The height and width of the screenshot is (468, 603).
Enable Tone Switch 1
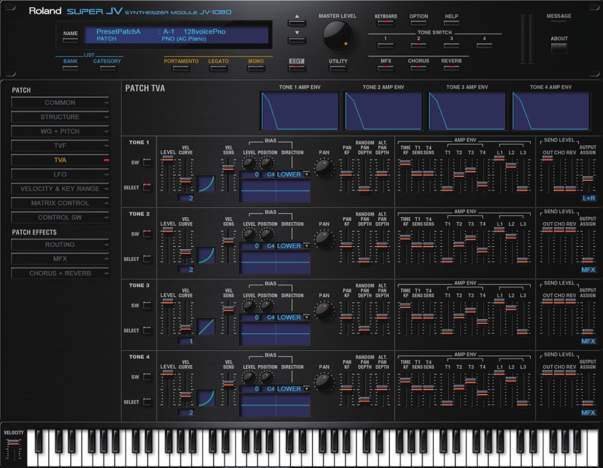pos(385,46)
